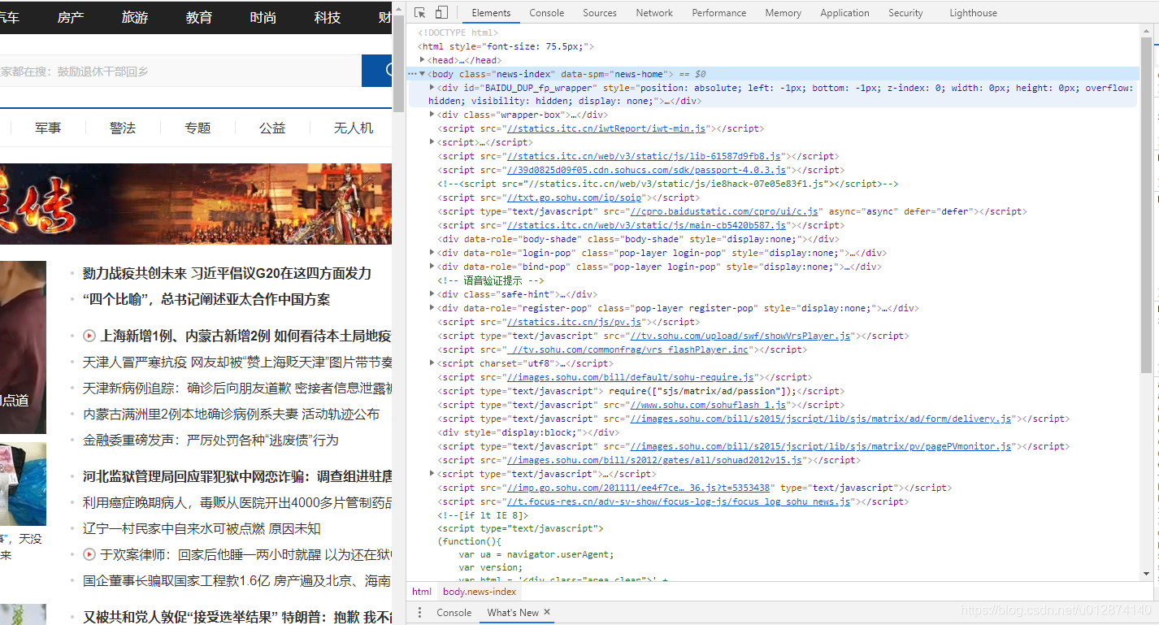Open the drawer three-dot menu icon

click(420, 613)
